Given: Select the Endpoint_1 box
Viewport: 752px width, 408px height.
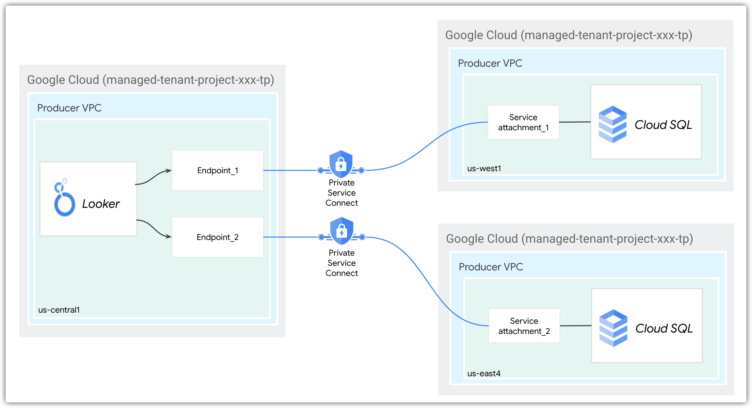Looking at the screenshot, I should pos(218,170).
